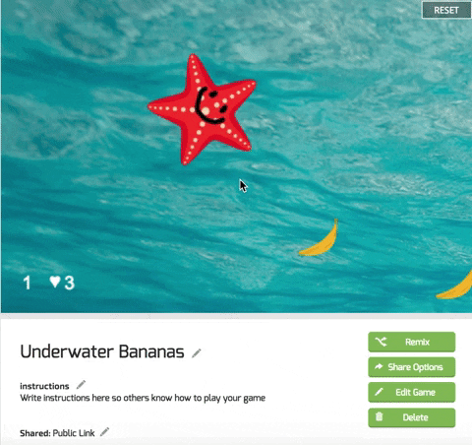Click the red starfish character
The height and width of the screenshot is (445, 472).
(204, 108)
